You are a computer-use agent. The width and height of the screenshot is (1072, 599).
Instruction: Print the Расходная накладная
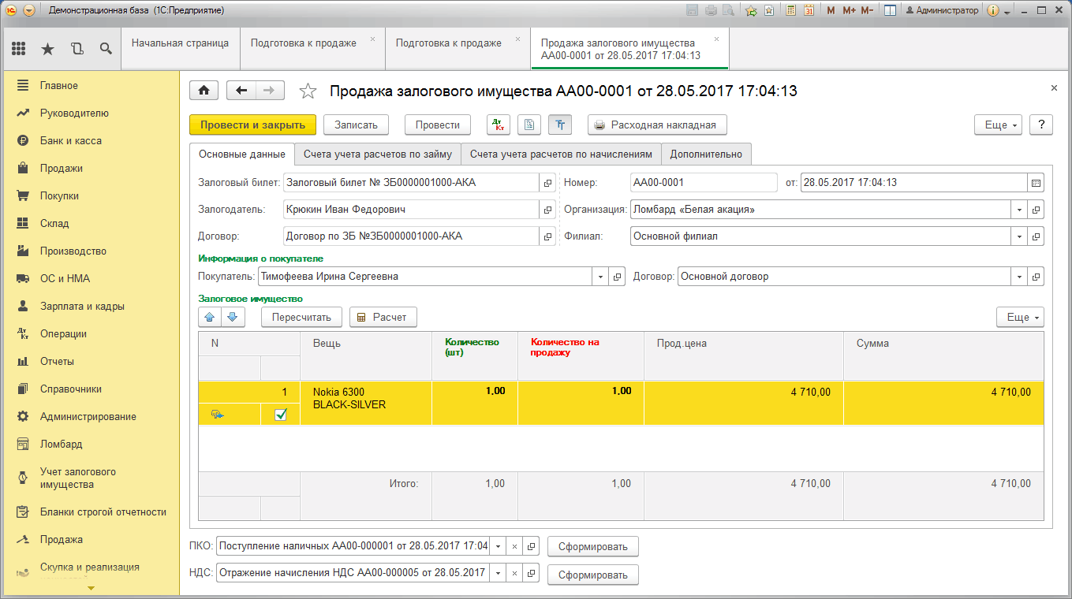point(657,125)
